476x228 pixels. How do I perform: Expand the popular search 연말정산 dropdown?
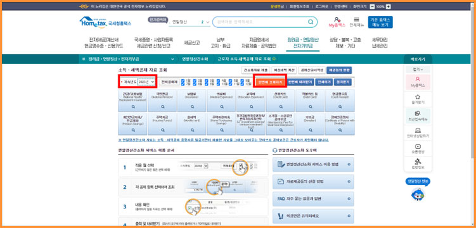208,22
